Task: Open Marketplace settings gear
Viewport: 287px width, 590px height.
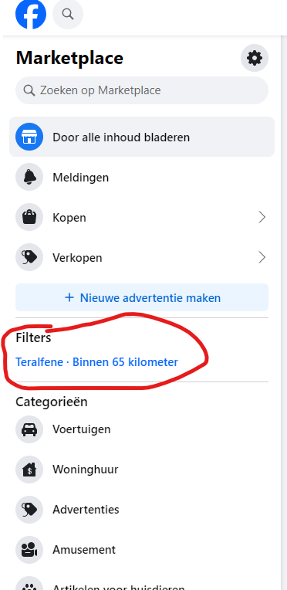Action: pyautogui.click(x=255, y=58)
